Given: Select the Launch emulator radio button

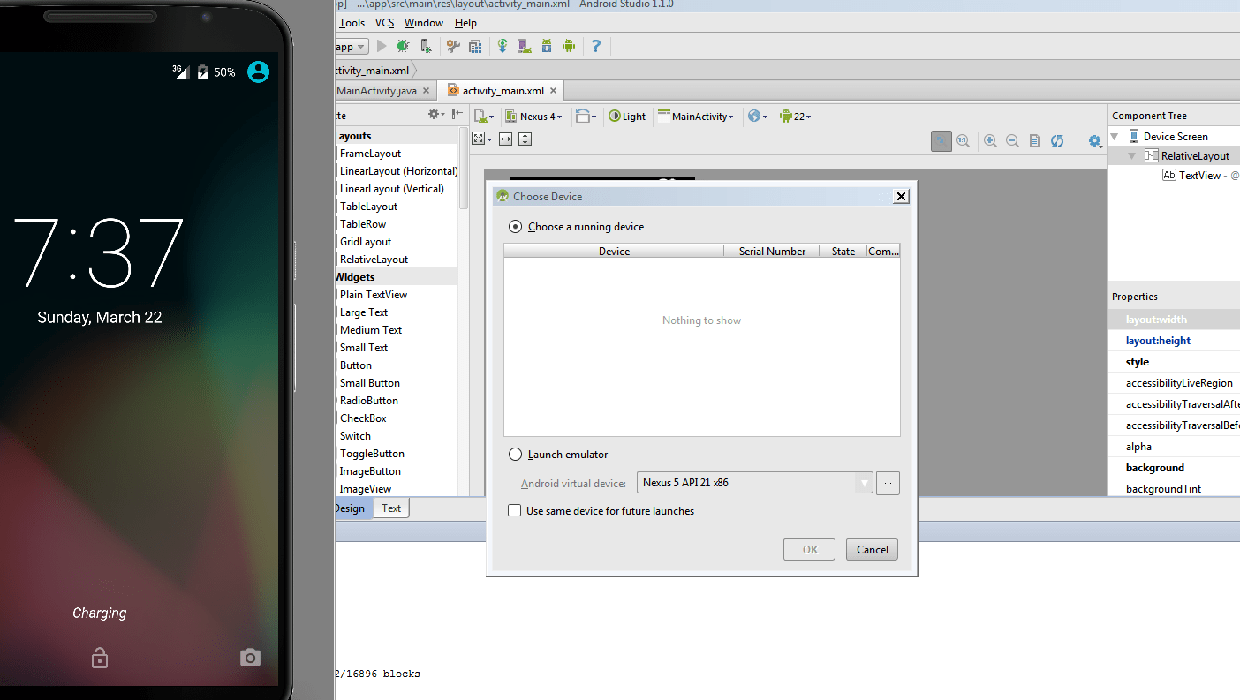Looking at the screenshot, I should click(515, 454).
